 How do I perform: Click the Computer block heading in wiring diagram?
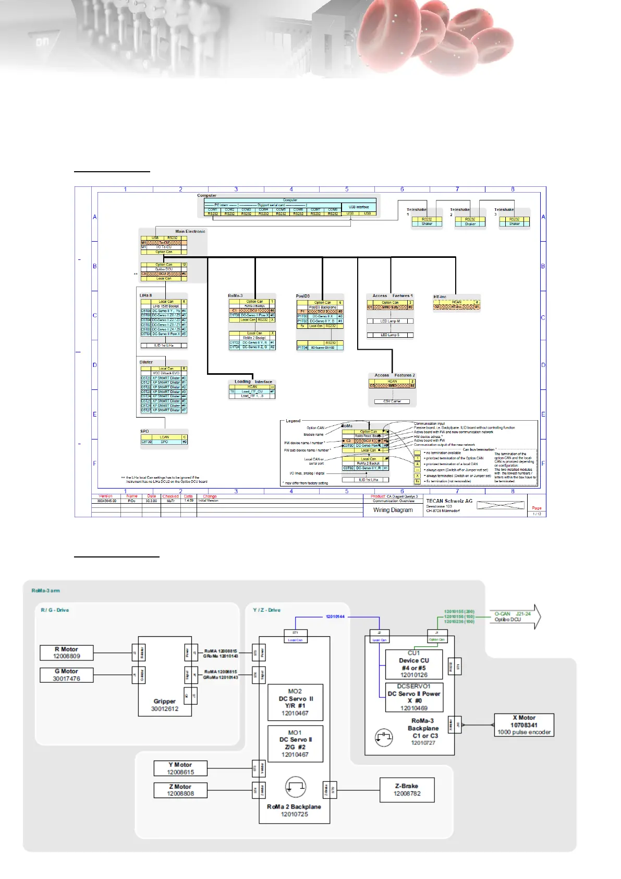point(206,196)
